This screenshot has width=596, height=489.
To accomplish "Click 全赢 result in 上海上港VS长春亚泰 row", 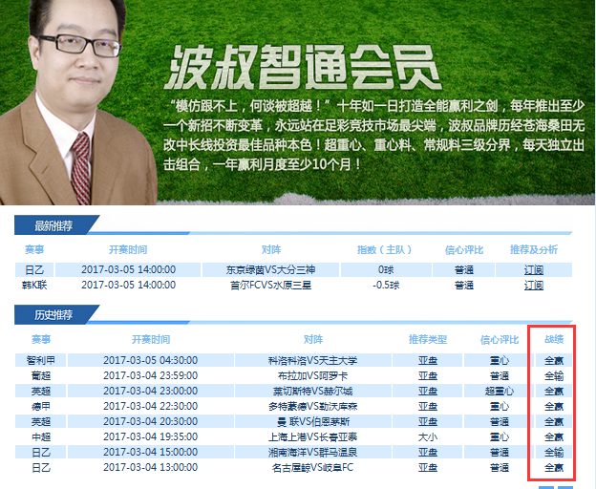I will [x=554, y=436].
